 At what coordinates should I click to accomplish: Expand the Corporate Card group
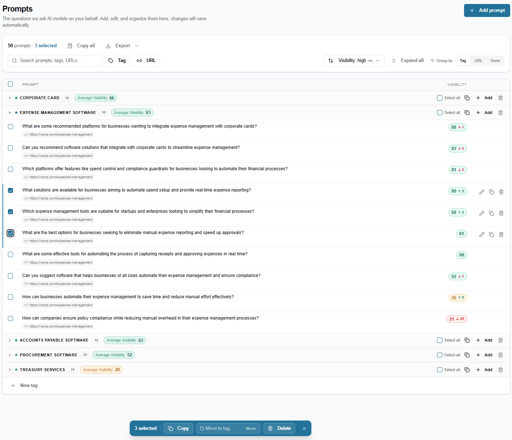(x=10, y=98)
